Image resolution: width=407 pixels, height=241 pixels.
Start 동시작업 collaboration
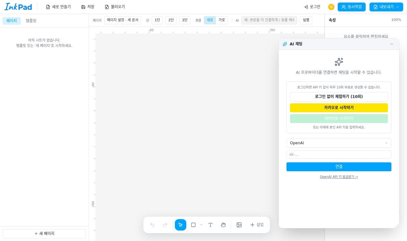click(x=352, y=7)
